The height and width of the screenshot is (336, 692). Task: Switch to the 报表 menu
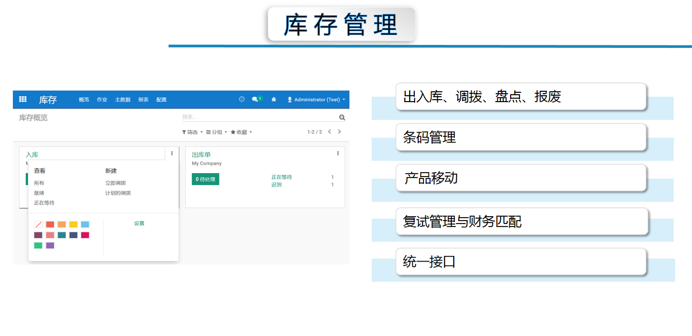[x=143, y=99]
